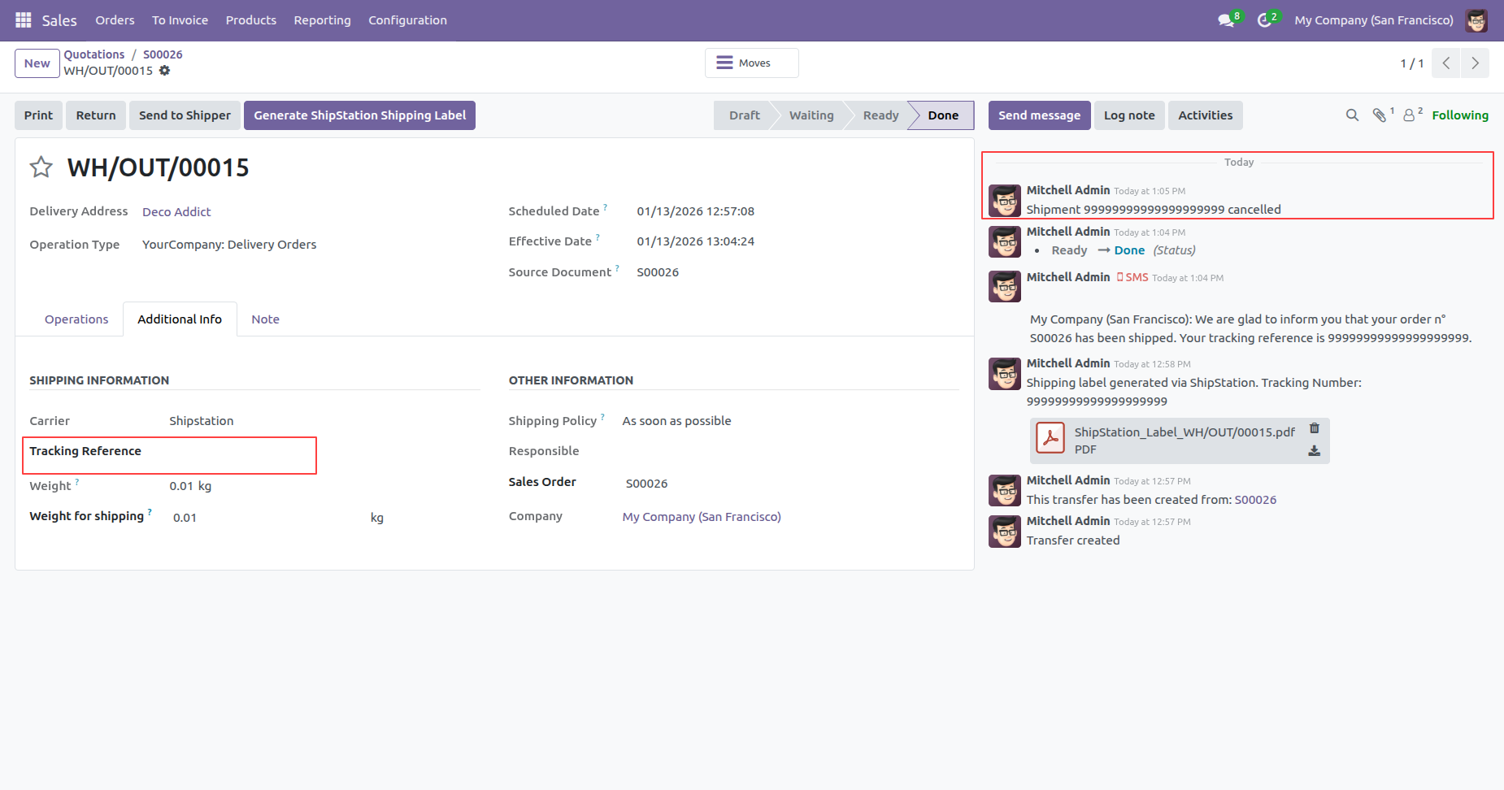Mark transfer as favorite with star icon
Viewport: 1504px width, 790px height.
[x=41, y=167]
